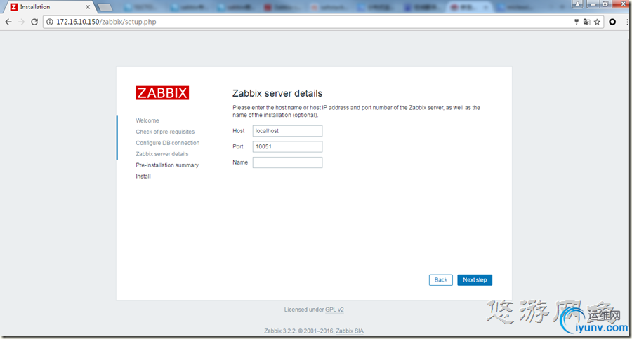This screenshot has width=632, height=339.
Task: Click the Chrome user profile button
Action: [x=577, y=4]
